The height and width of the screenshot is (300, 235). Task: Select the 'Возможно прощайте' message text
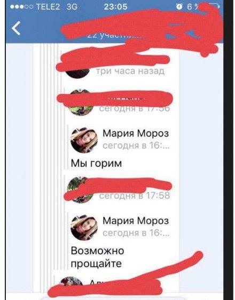97,257
